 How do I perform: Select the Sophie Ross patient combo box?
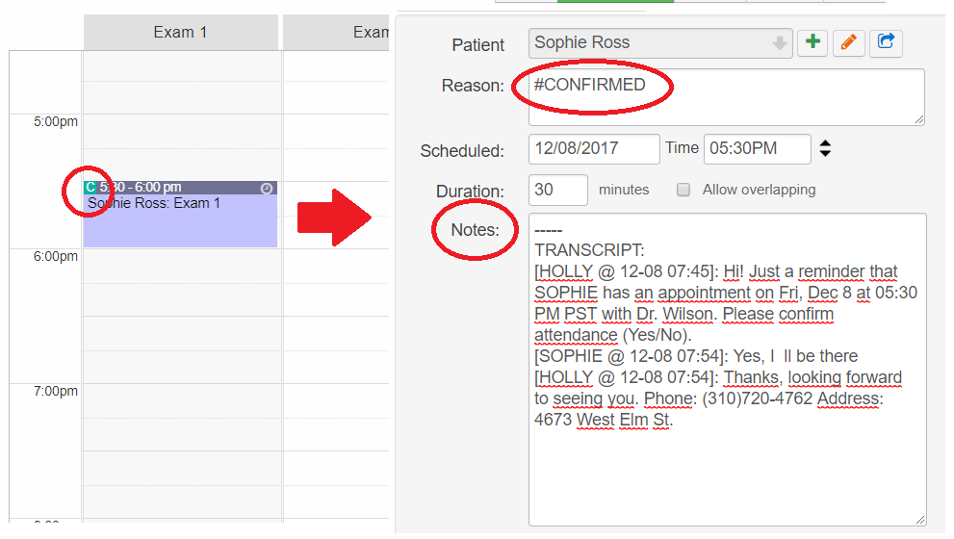660,43
